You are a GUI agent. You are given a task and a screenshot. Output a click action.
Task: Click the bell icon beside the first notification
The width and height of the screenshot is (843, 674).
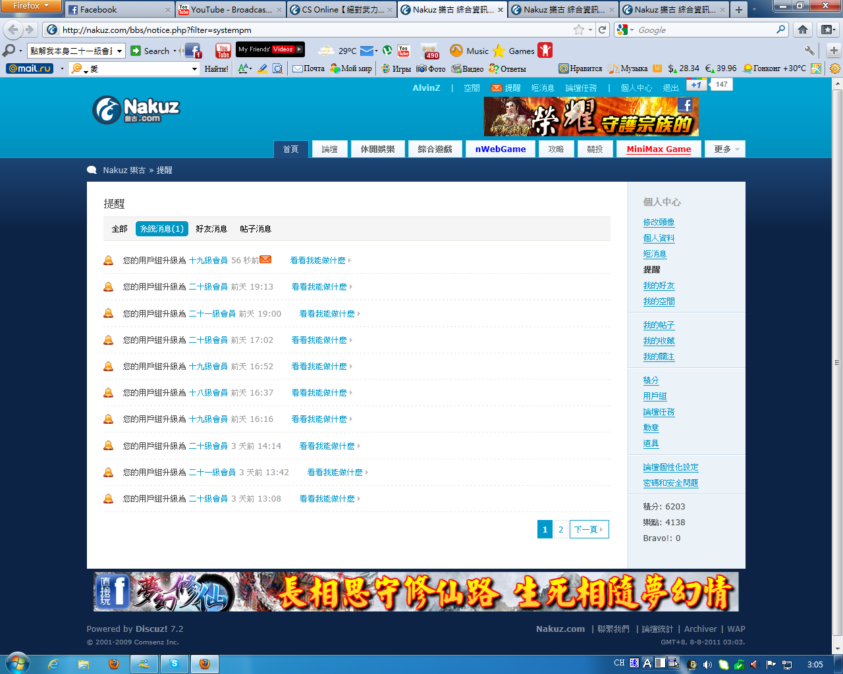(x=109, y=261)
